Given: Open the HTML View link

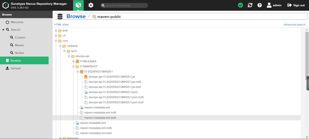Looking at the screenshot, I should [x=62, y=25].
